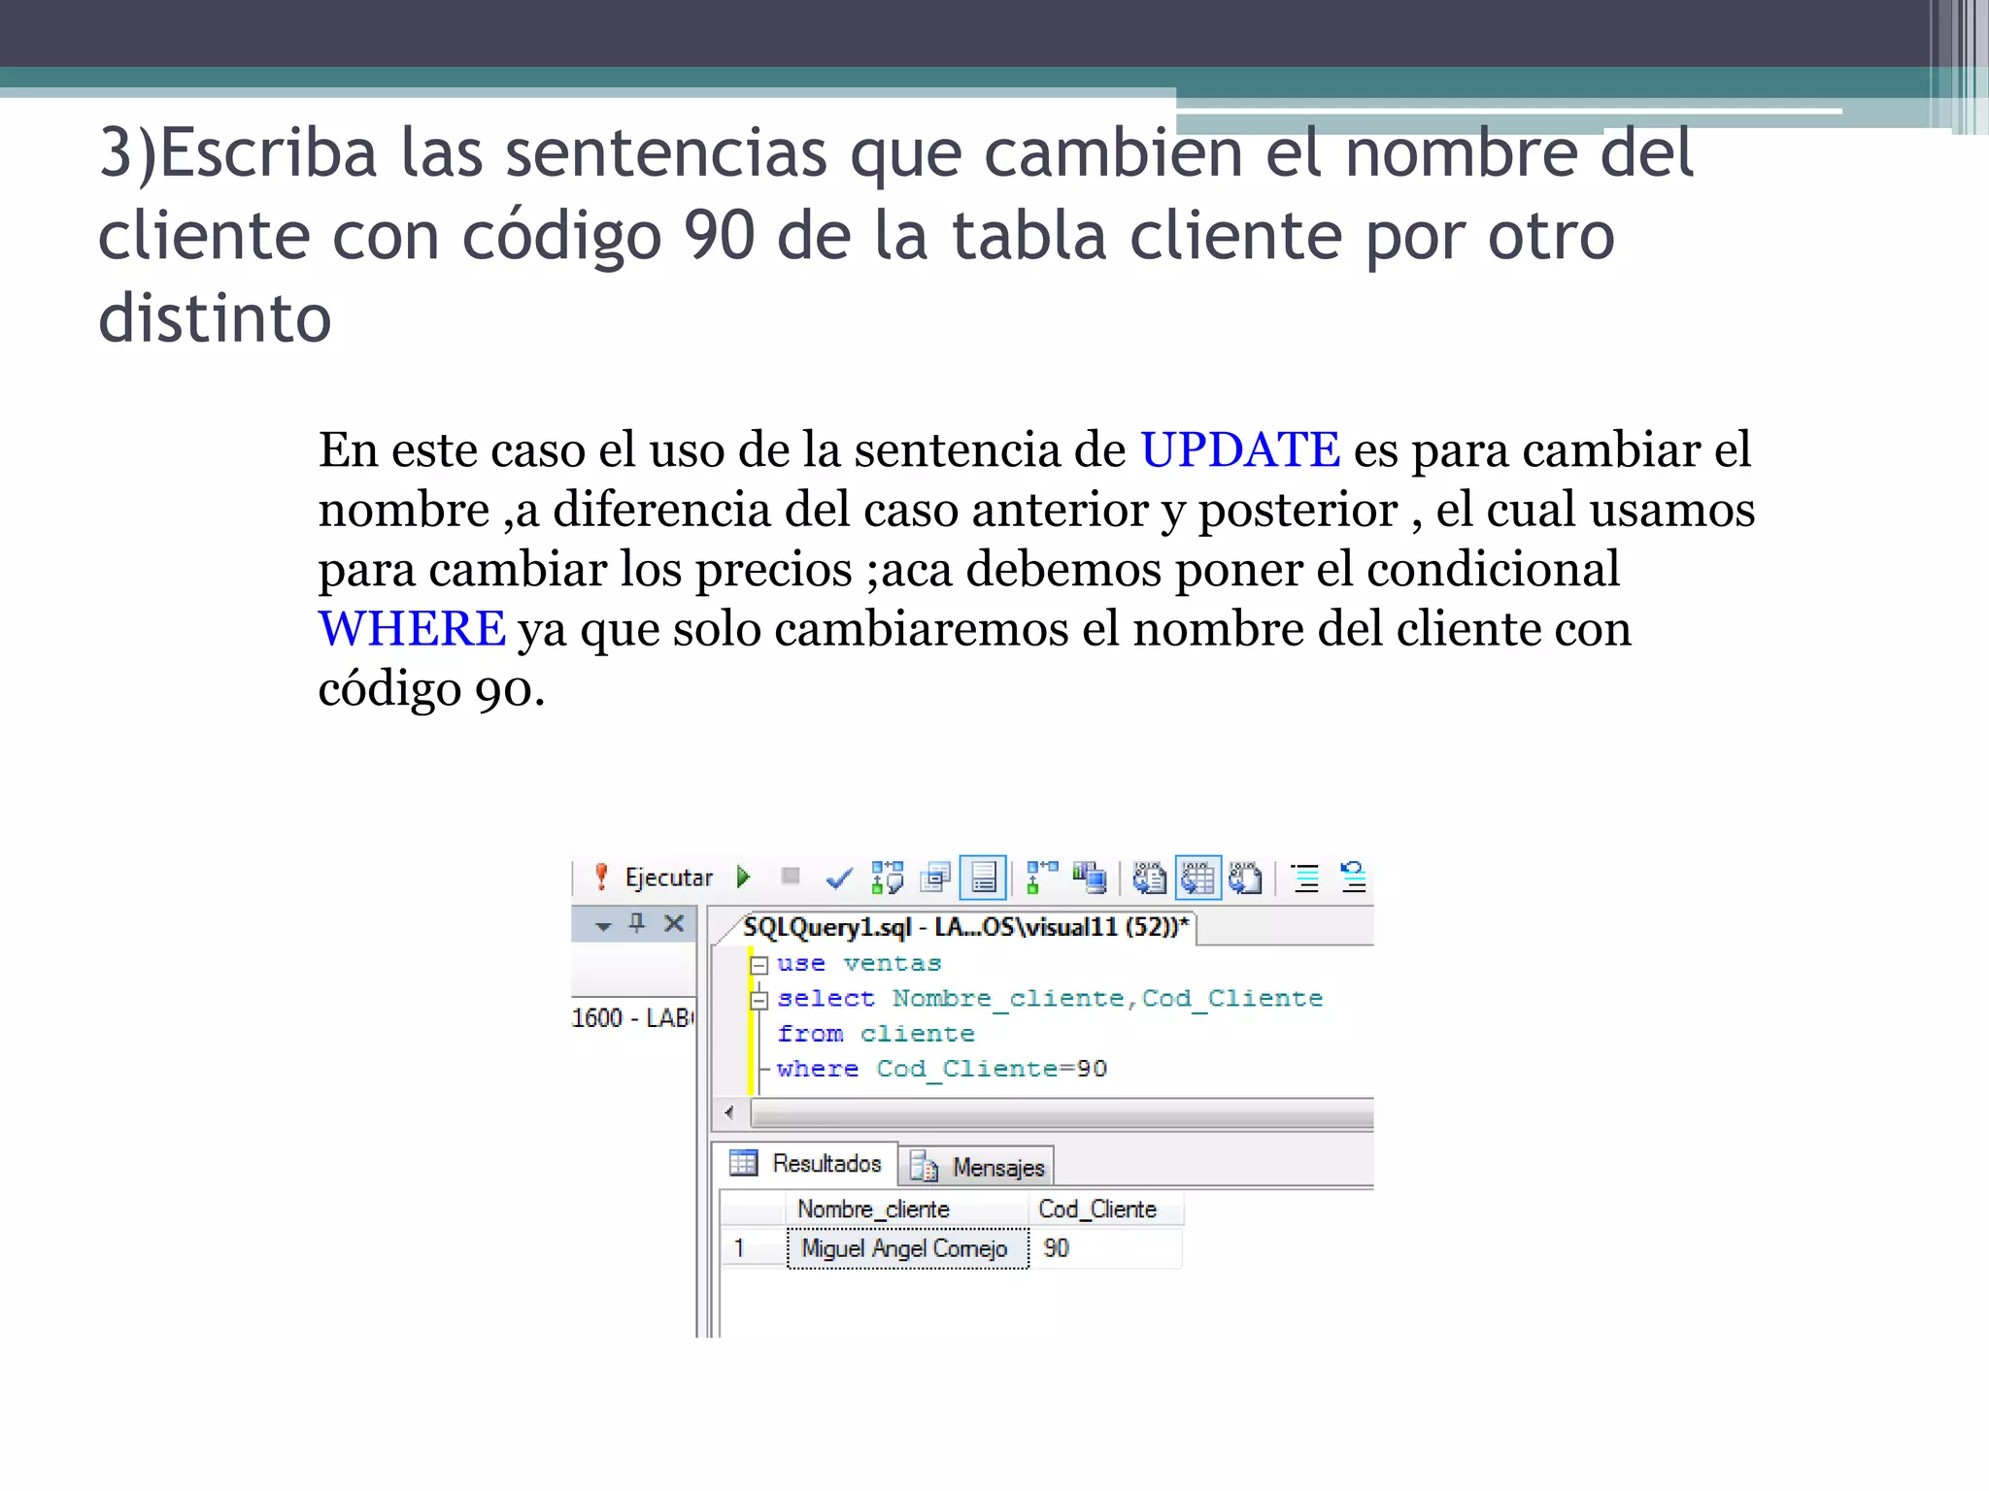Screen dimensions: 1989x1491
Task: Select the 'Miguel Angel Cornejo' cell
Action: [907, 1248]
